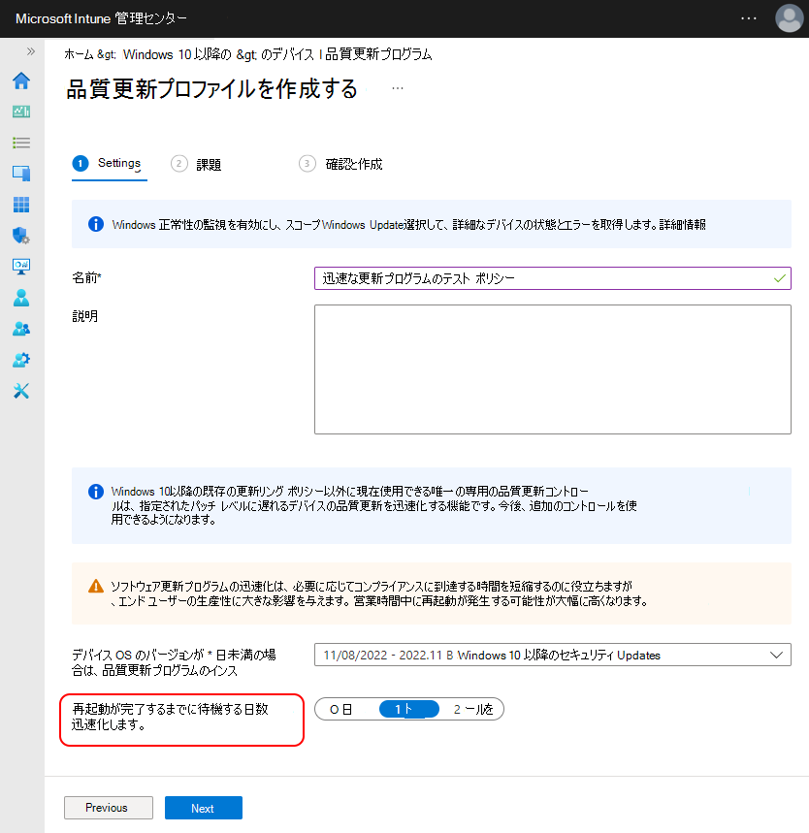Open the Apps grid icon in sidebar
The width and height of the screenshot is (809, 833).
(21, 204)
